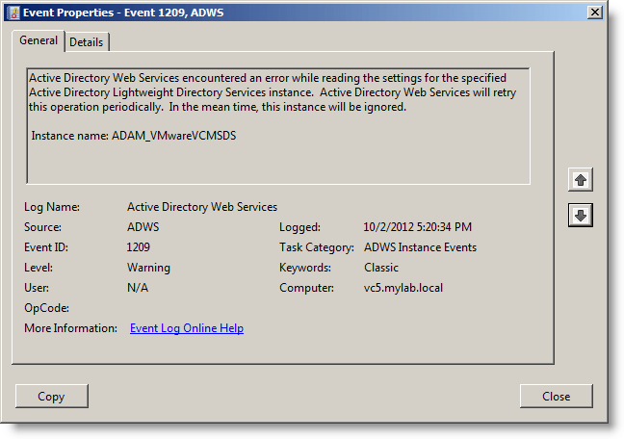The height and width of the screenshot is (439, 624).
Task: Select the General tab
Action: coord(39,41)
